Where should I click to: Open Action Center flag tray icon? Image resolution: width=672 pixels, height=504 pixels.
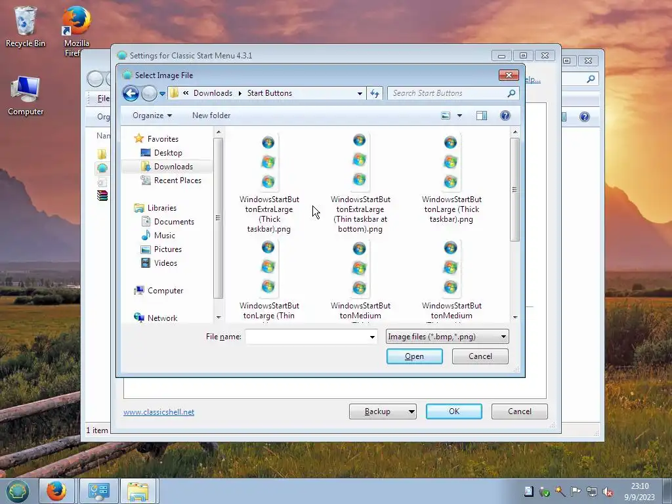click(x=576, y=492)
